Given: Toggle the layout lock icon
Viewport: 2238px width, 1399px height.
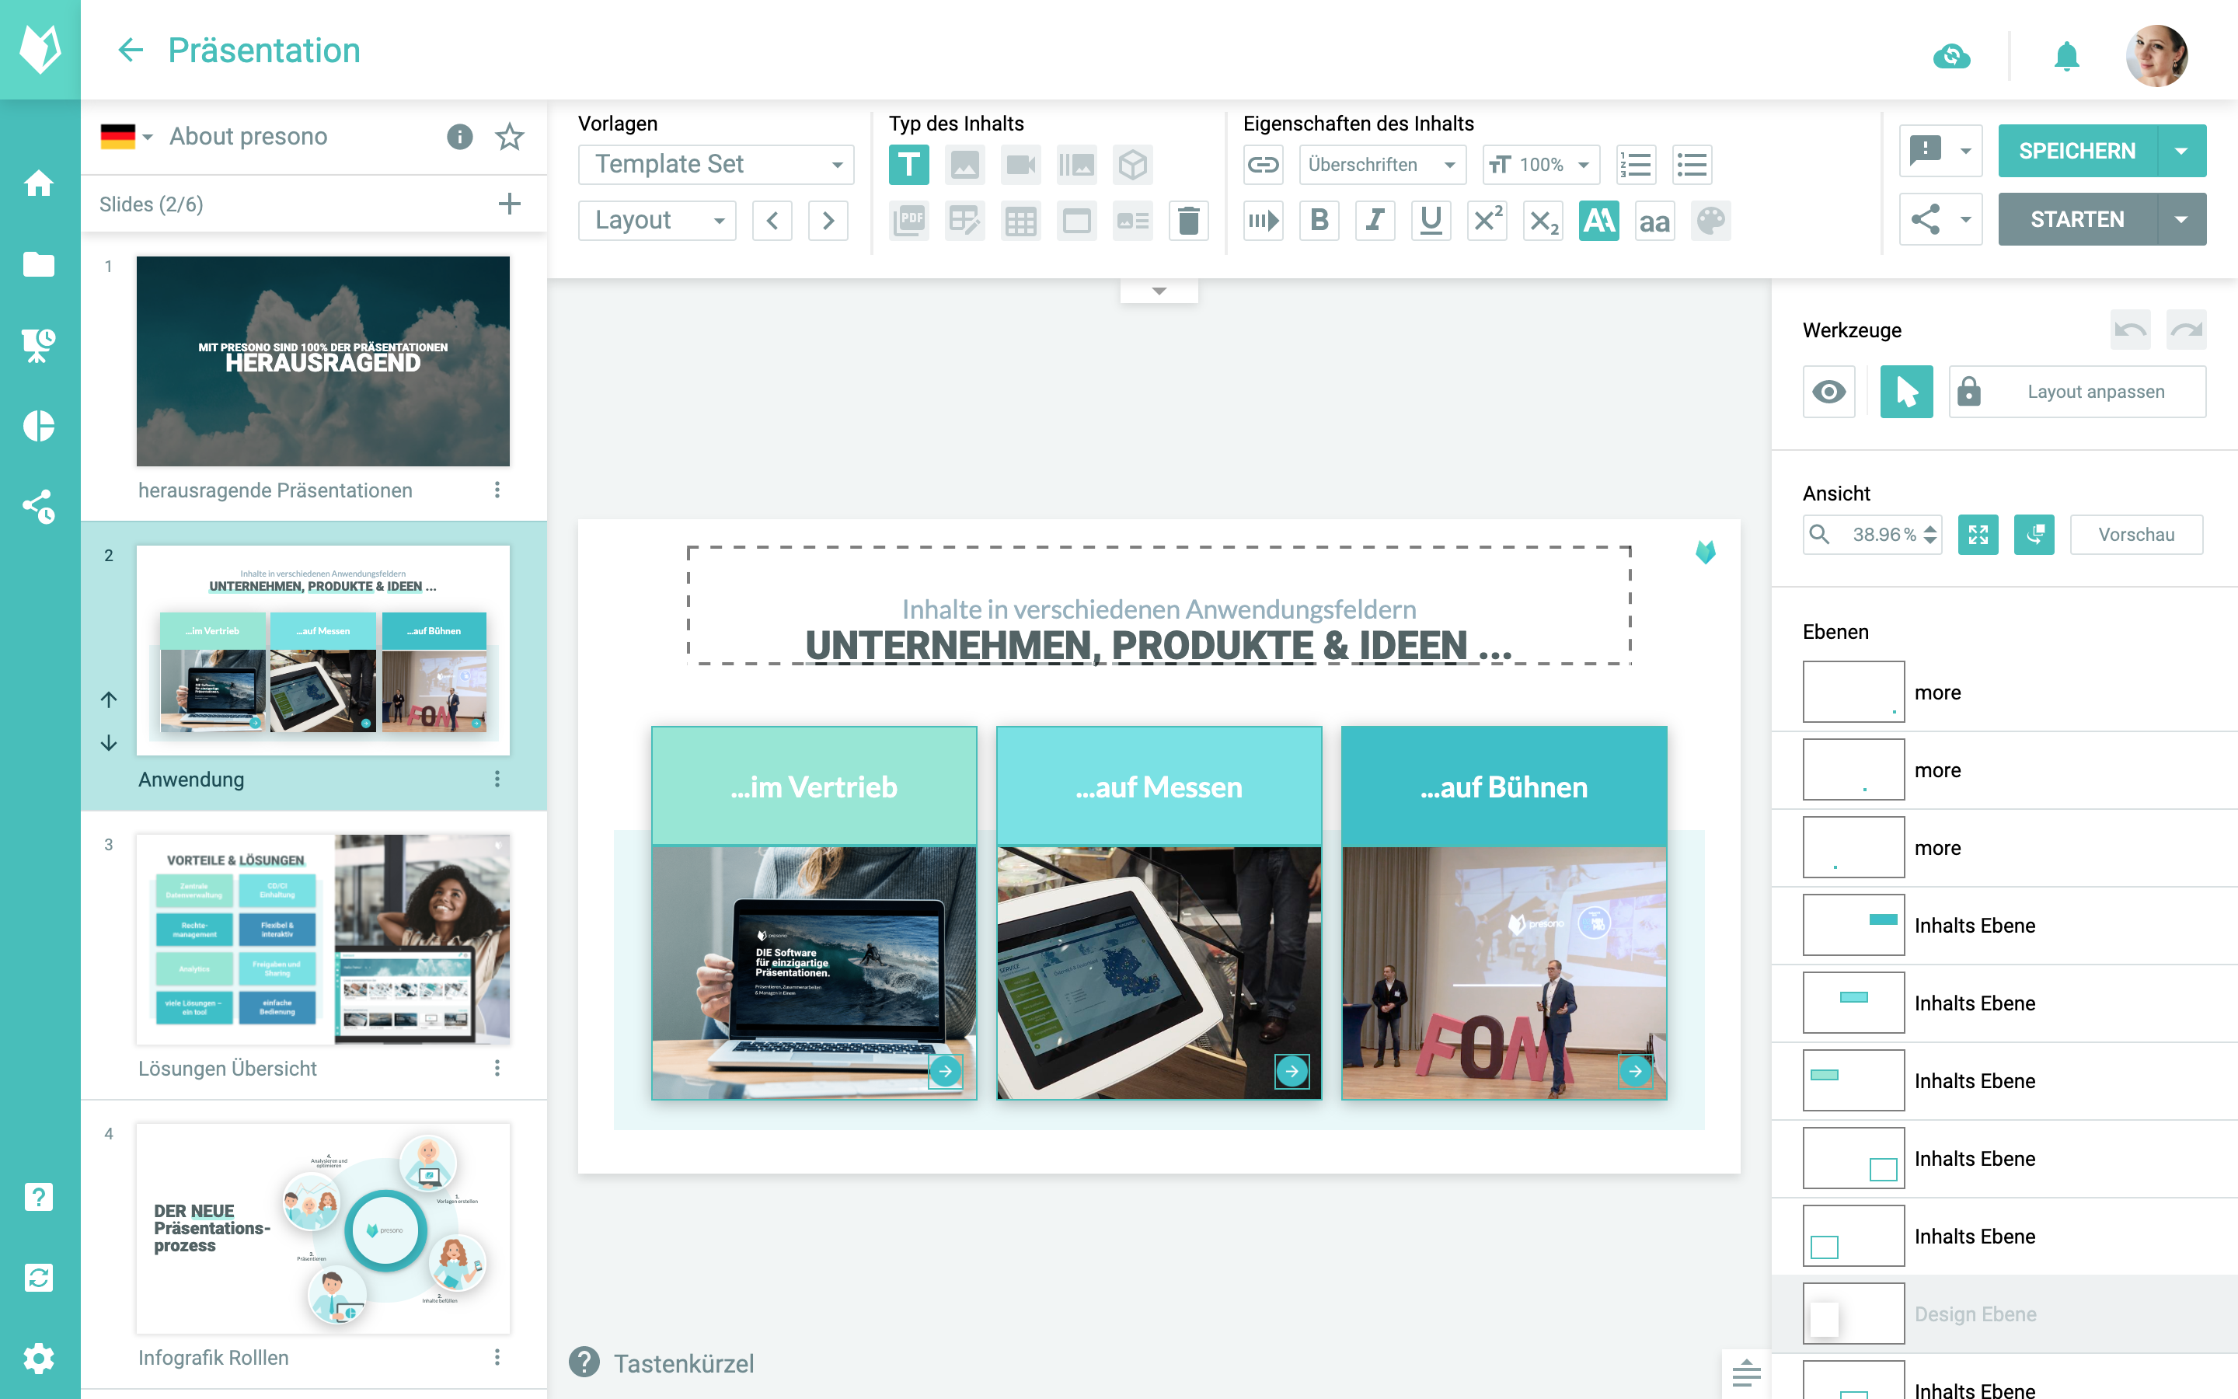Looking at the screenshot, I should (x=1969, y=392).
